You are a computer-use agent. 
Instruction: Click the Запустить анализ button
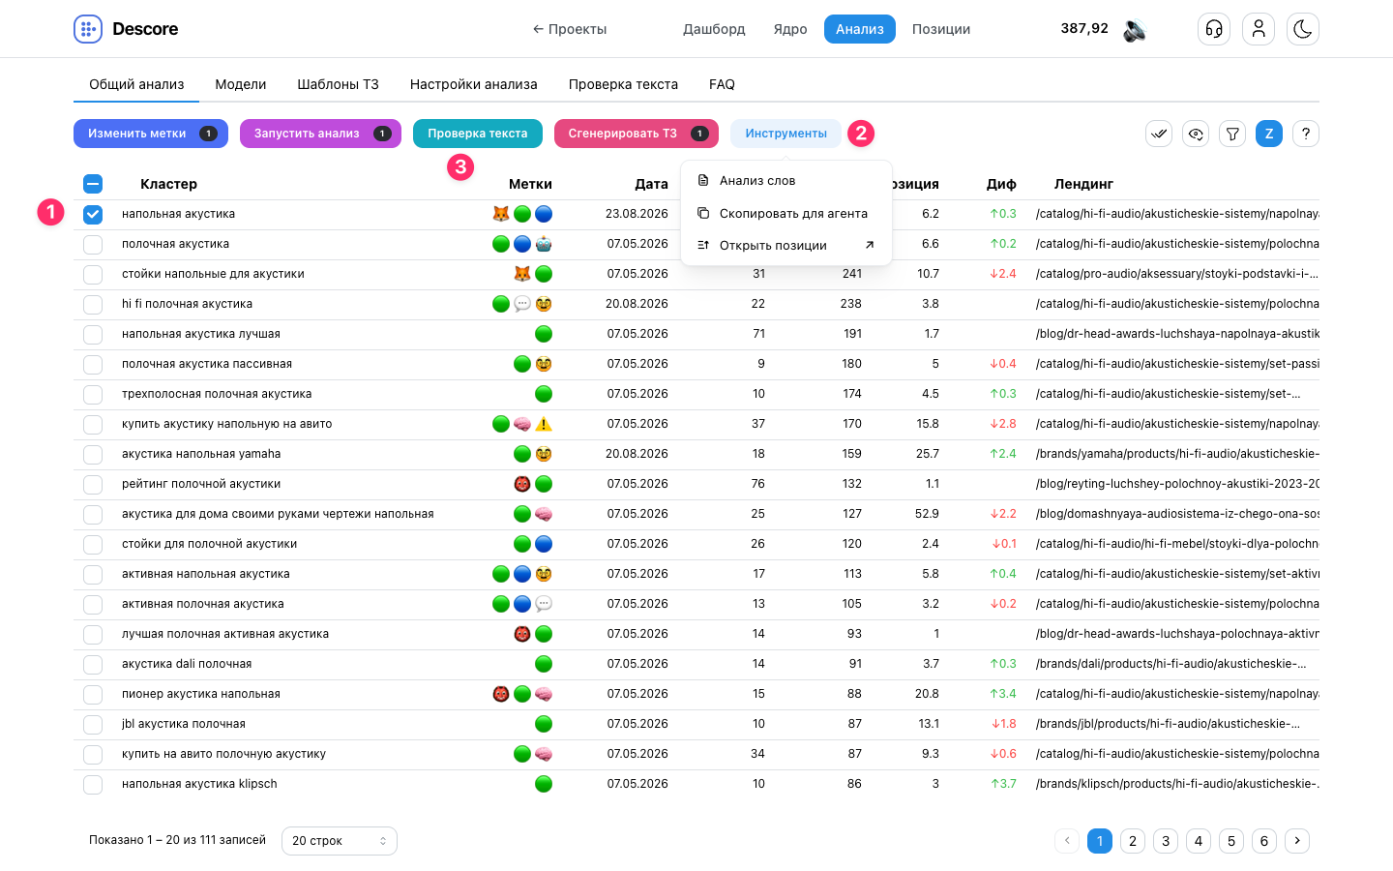320,134
